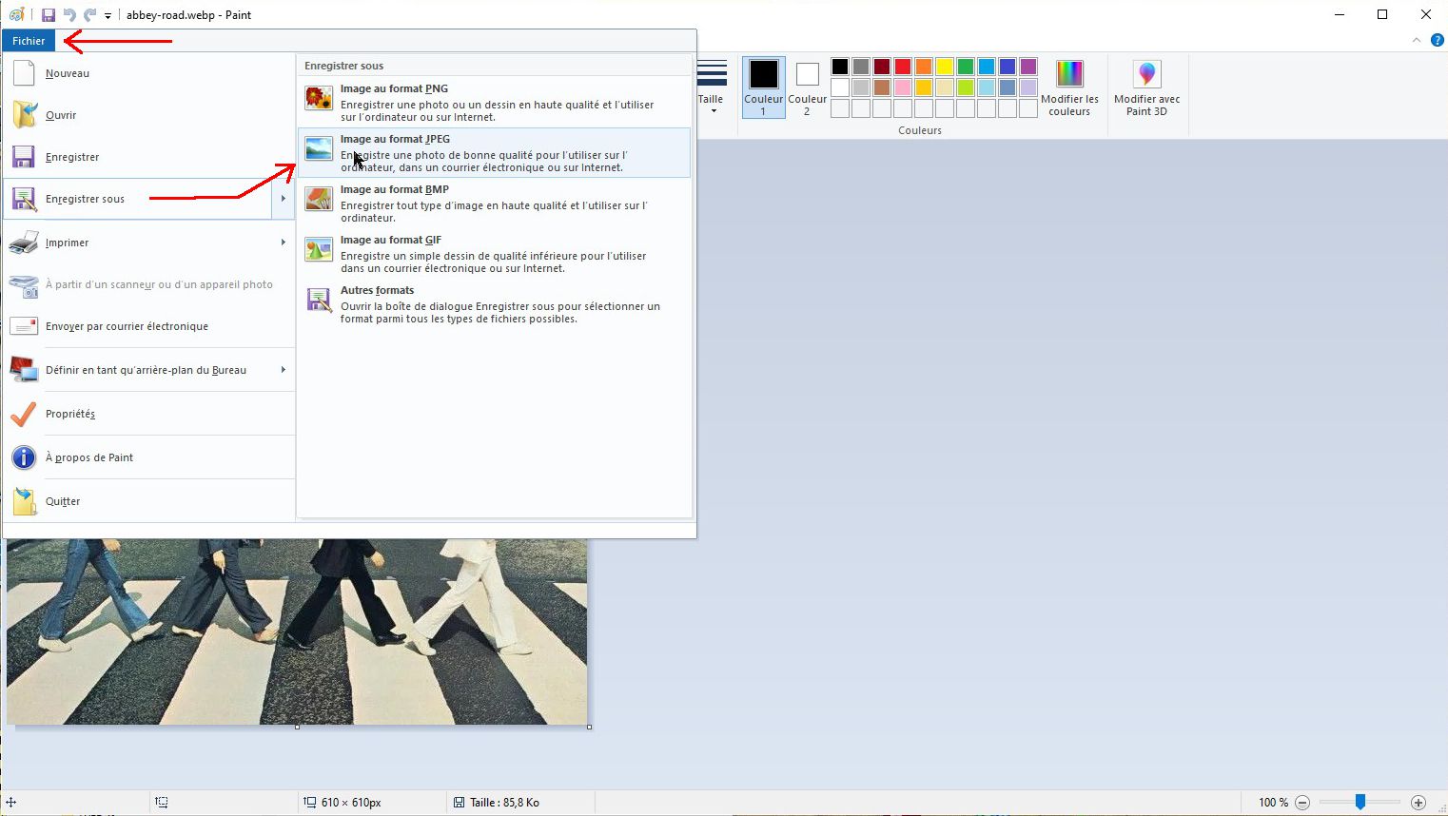Click the zoom slider handle
The width and height of the screenshot is (1448, 816).
[x=1360, y=803]
